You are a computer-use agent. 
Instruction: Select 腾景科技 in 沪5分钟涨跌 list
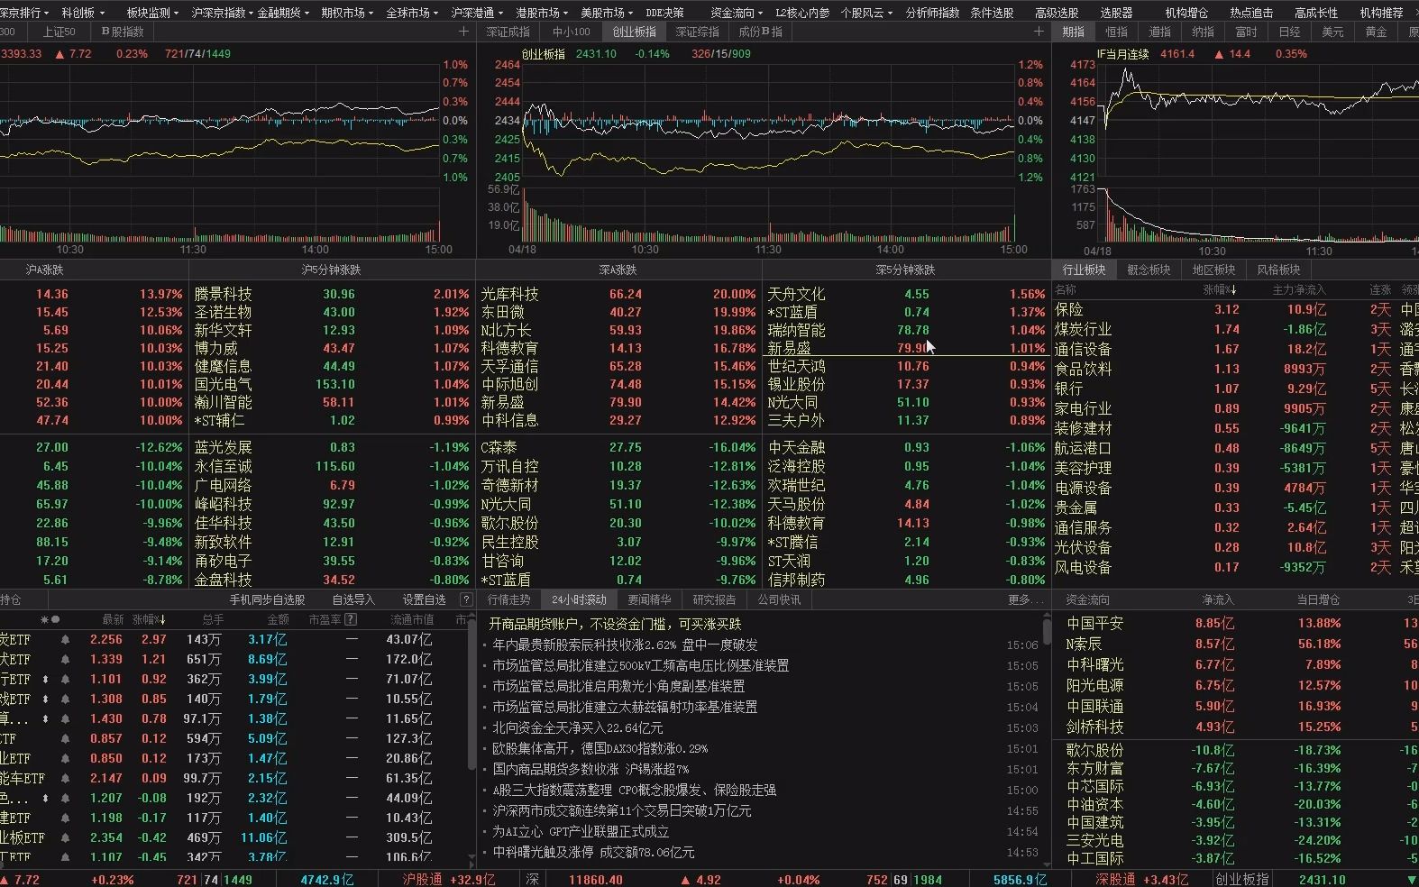pyautogui.click(x=223, y=294)
